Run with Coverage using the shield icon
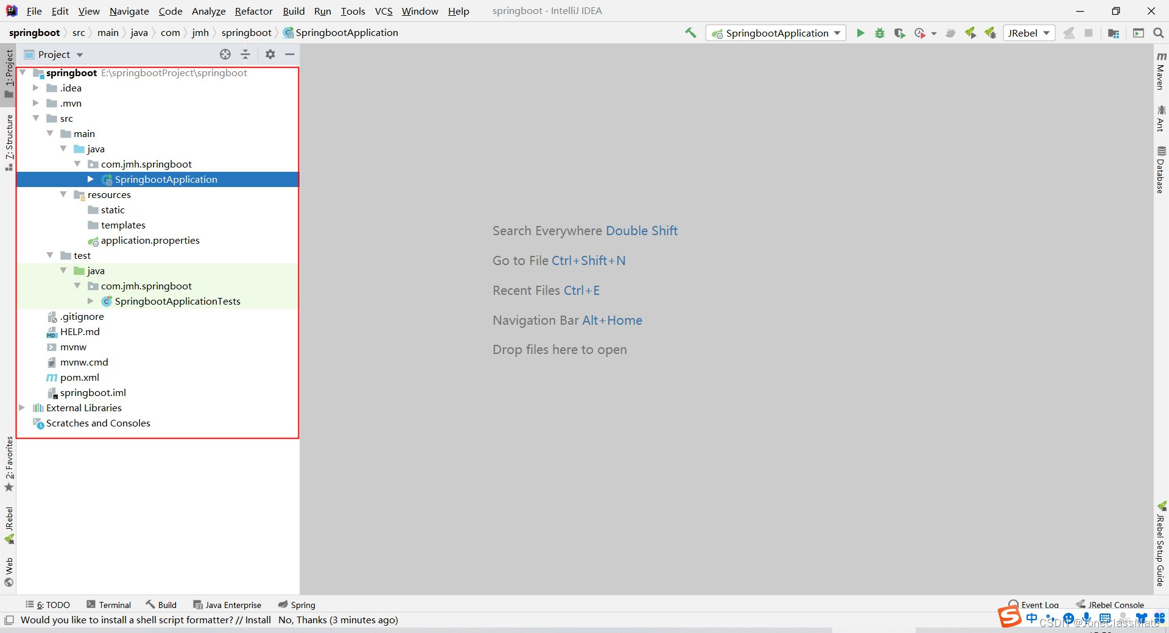The height and width of the screenshot is (633, 1169). tap(899, 33)
